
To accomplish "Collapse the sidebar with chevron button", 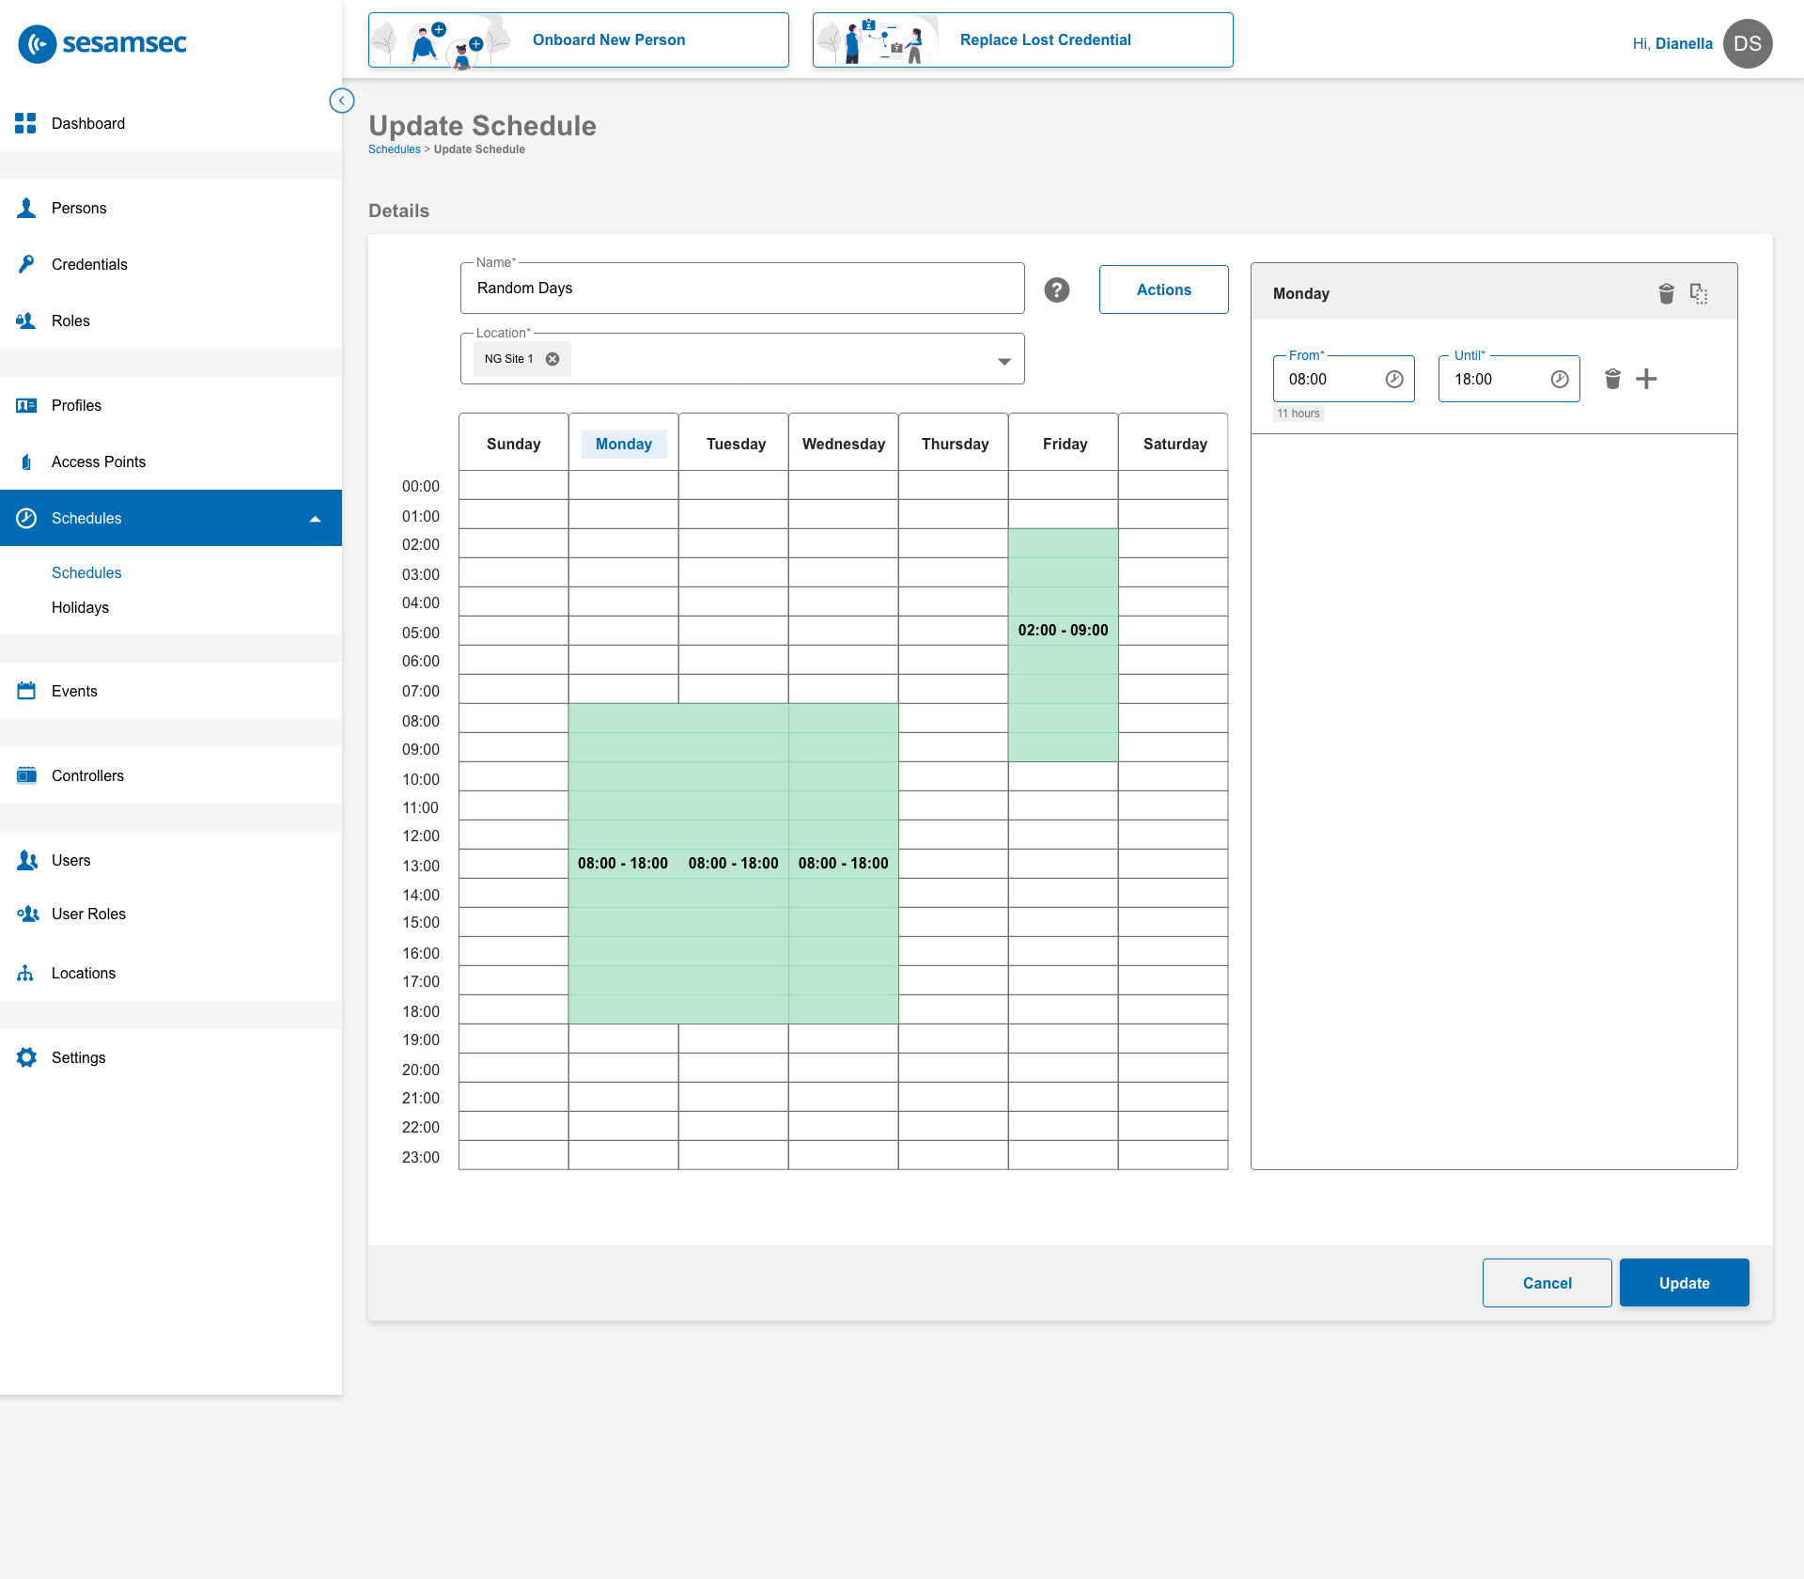I will [342, 101].
